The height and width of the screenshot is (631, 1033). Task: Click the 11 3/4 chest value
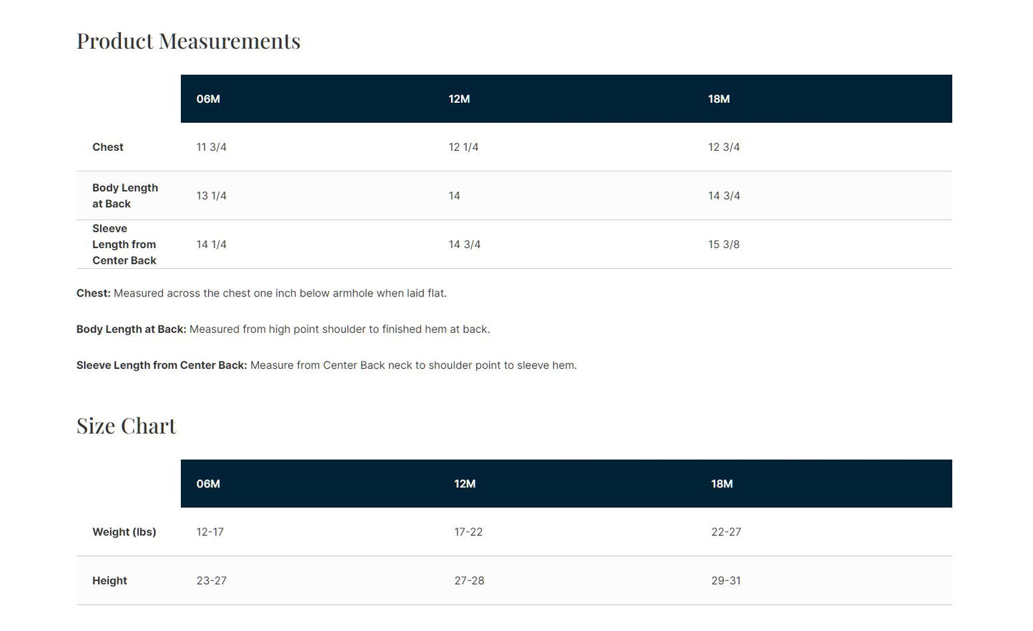[x=212, y=147]
